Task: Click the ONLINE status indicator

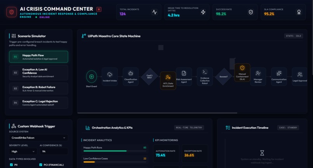Action: pyautogui.click(x=42, y=17)
